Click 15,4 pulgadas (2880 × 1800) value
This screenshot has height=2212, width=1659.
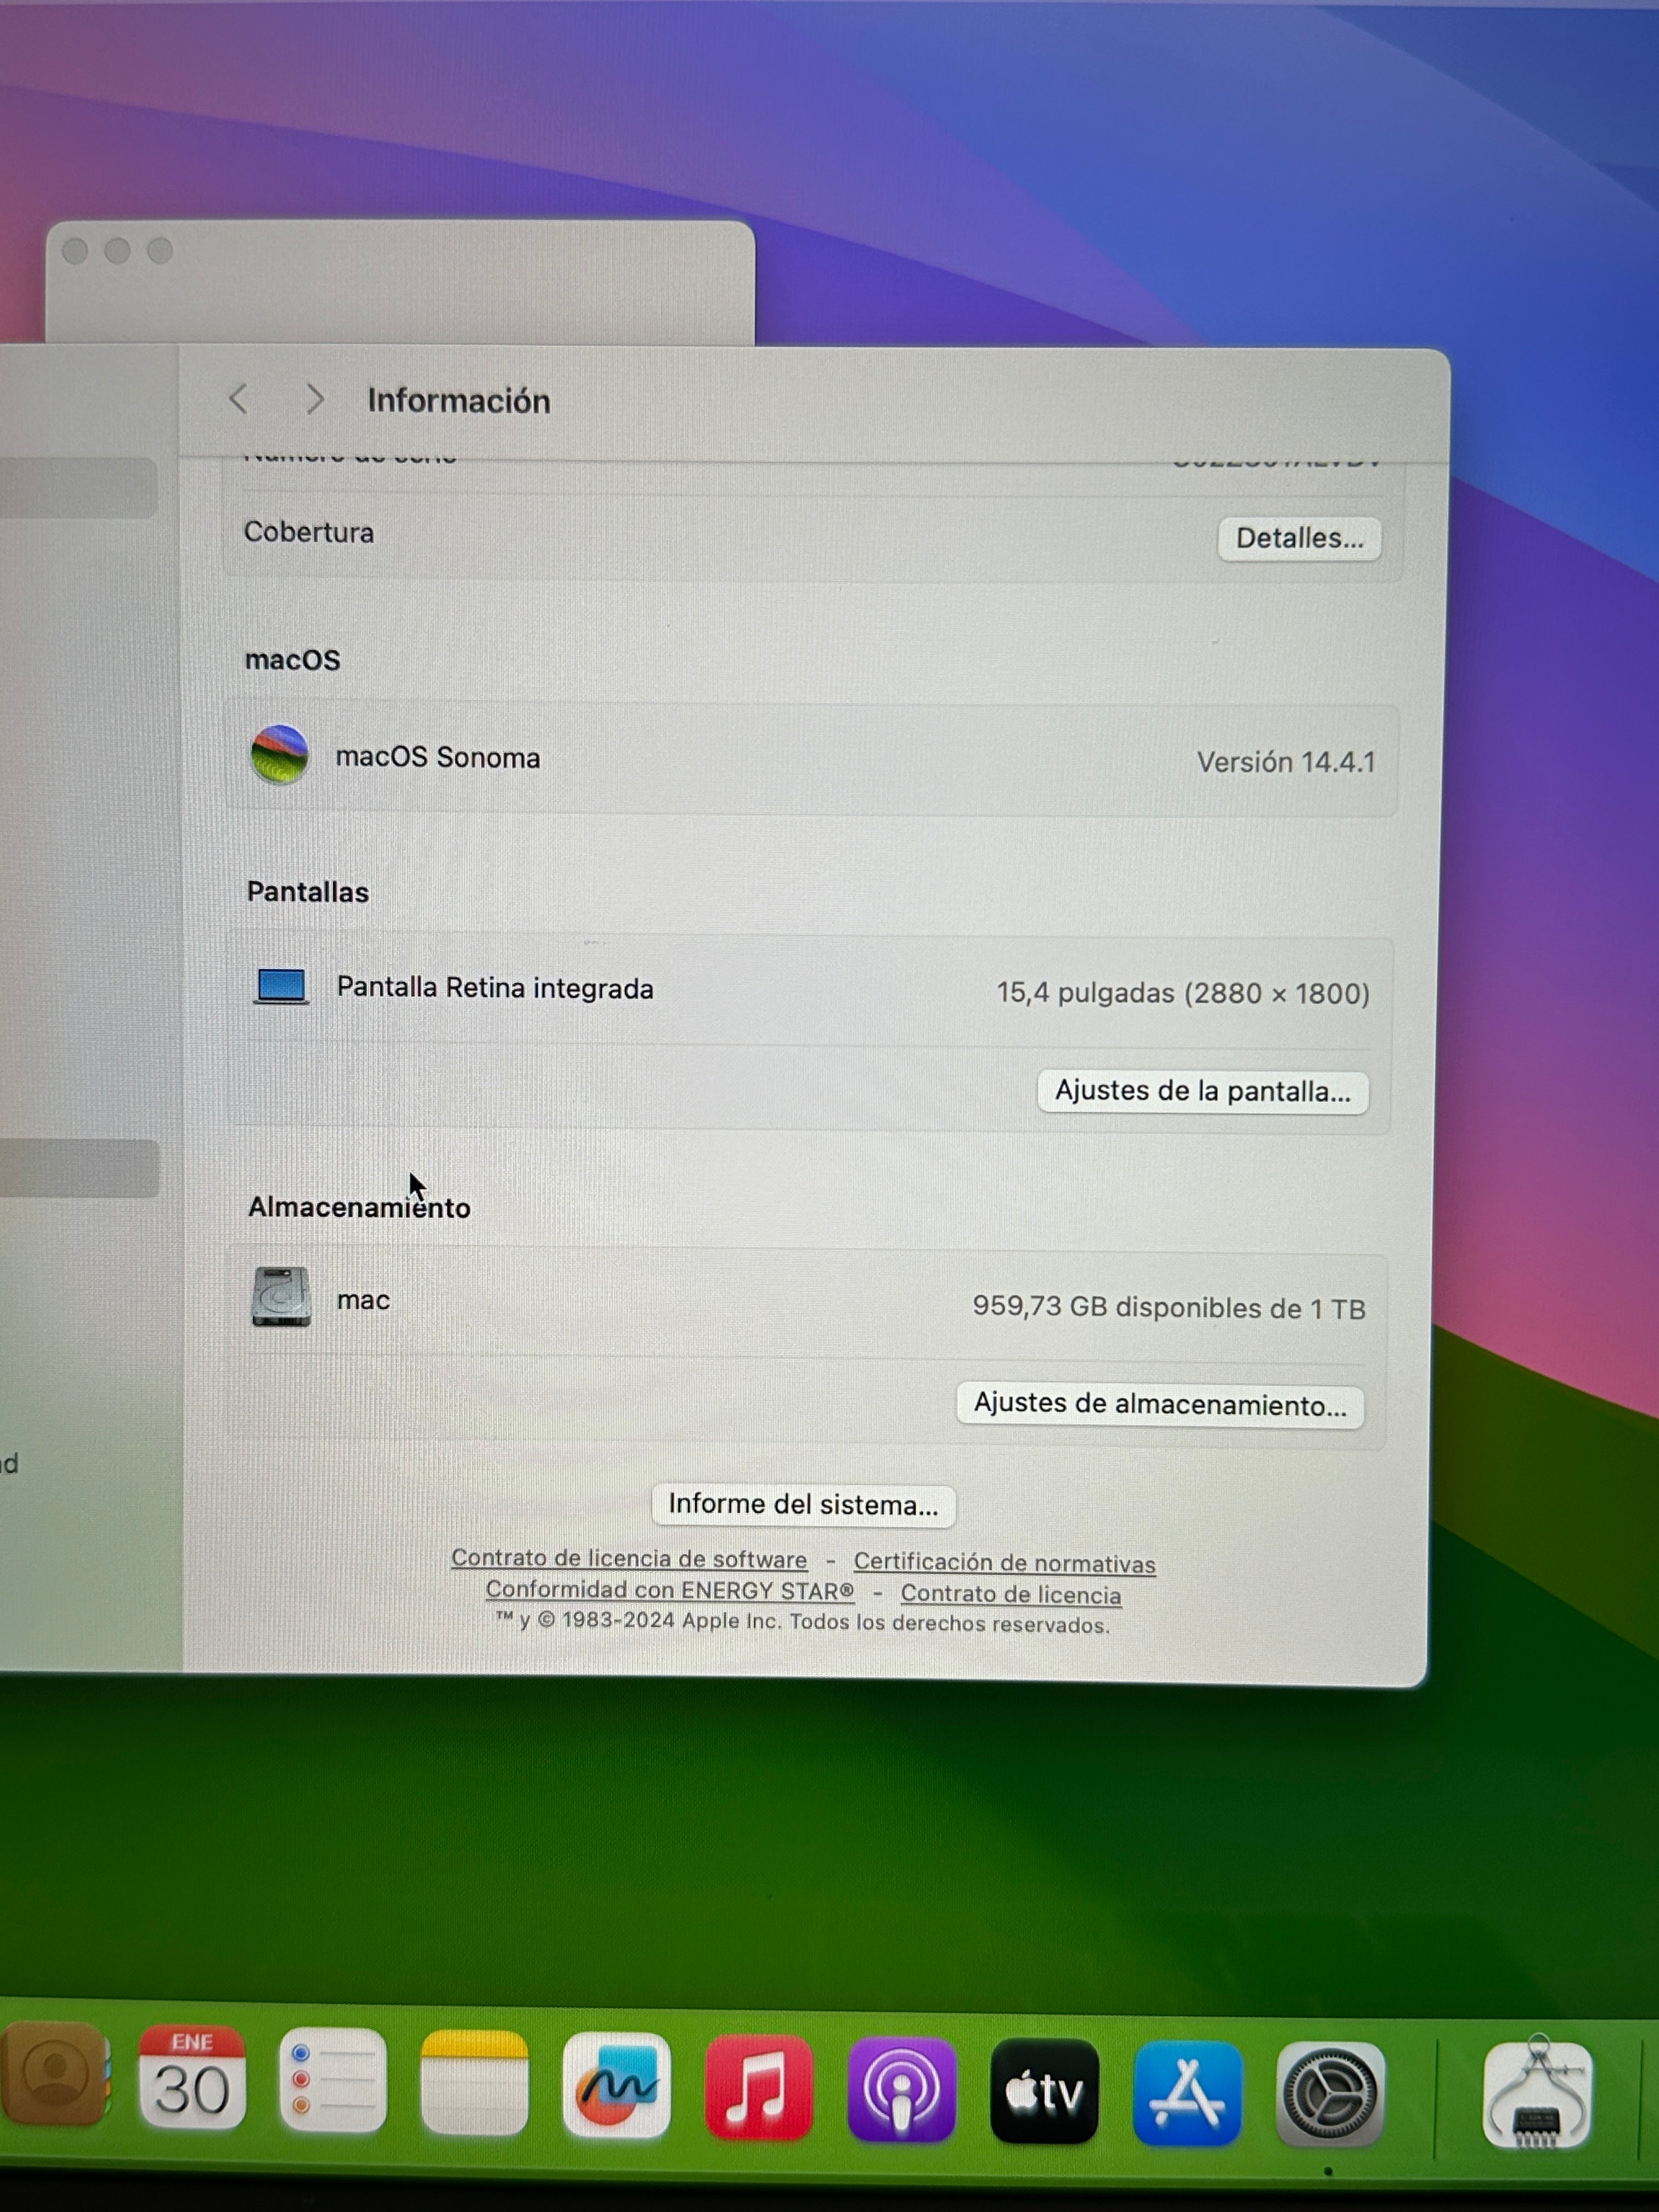point(1183,993)
